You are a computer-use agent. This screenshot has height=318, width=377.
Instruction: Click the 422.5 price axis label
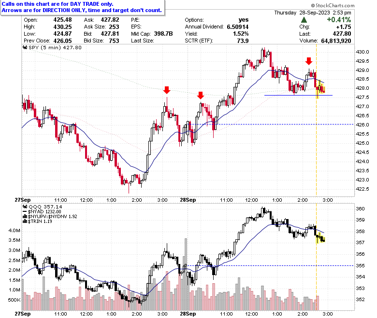coord(362,189)
